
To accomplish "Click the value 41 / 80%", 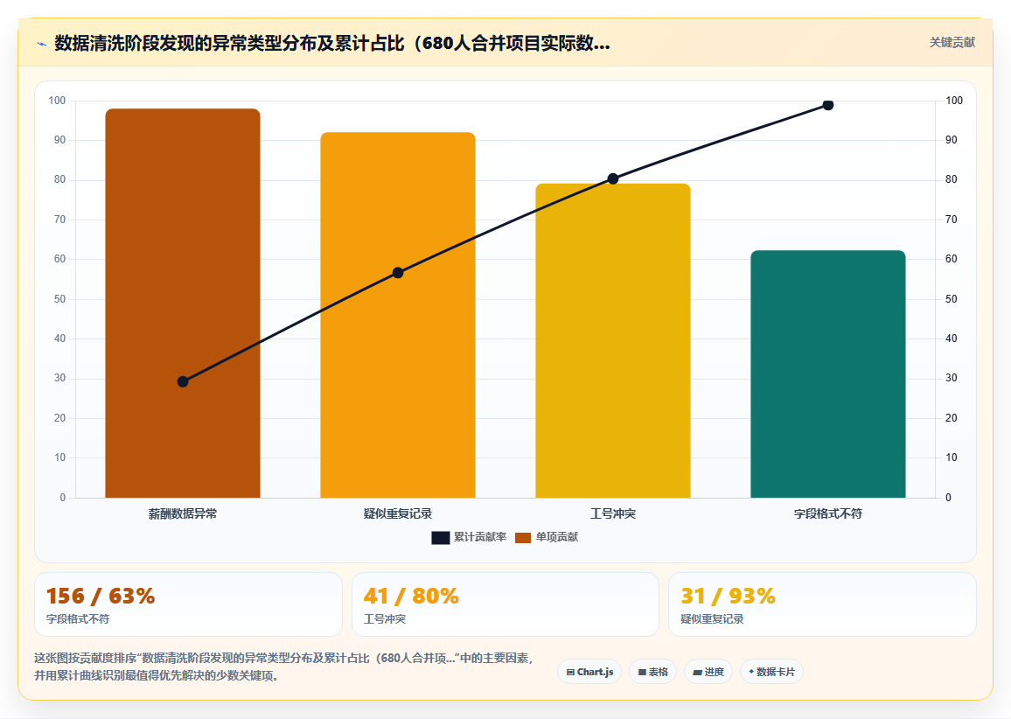I will (411, 596).
